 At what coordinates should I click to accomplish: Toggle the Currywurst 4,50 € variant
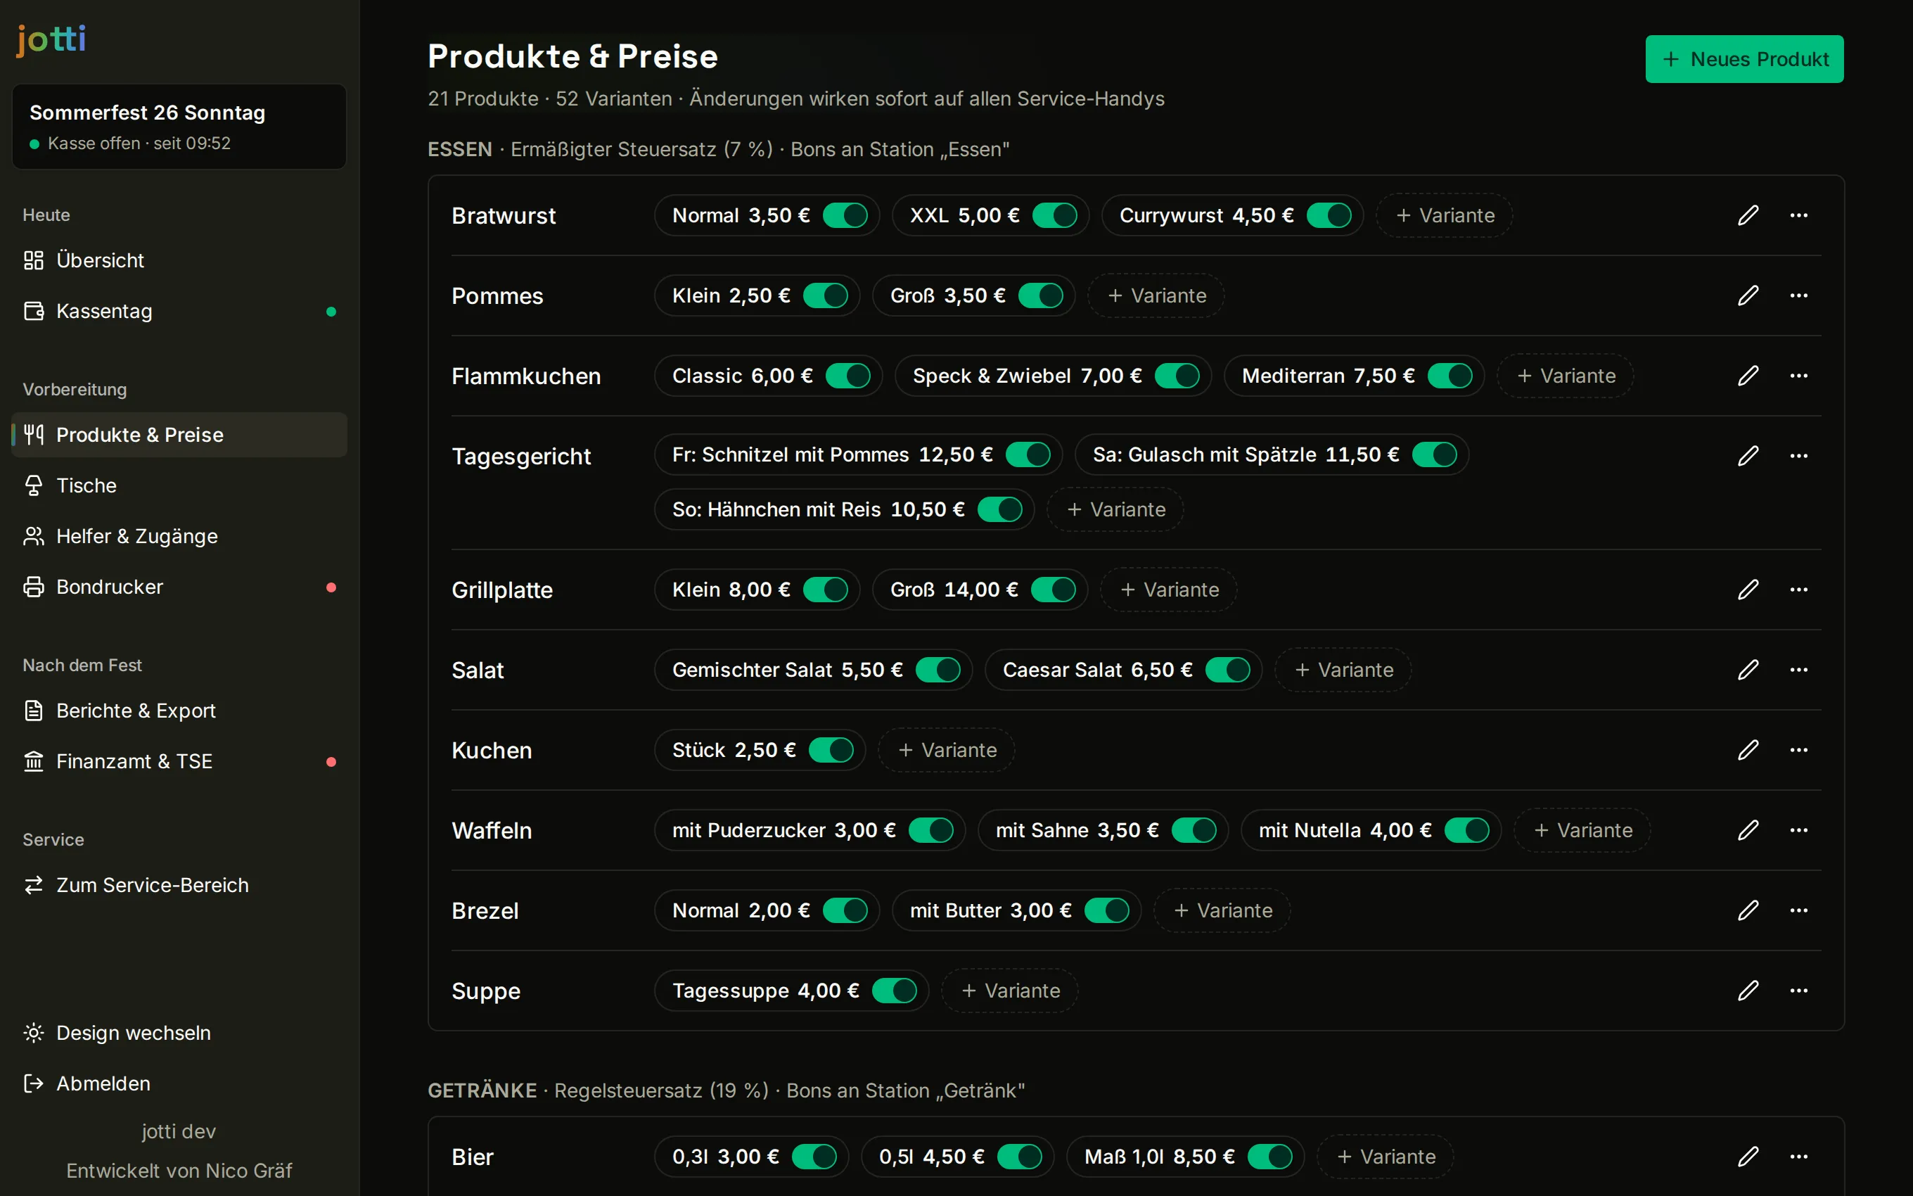(1329, 215)
